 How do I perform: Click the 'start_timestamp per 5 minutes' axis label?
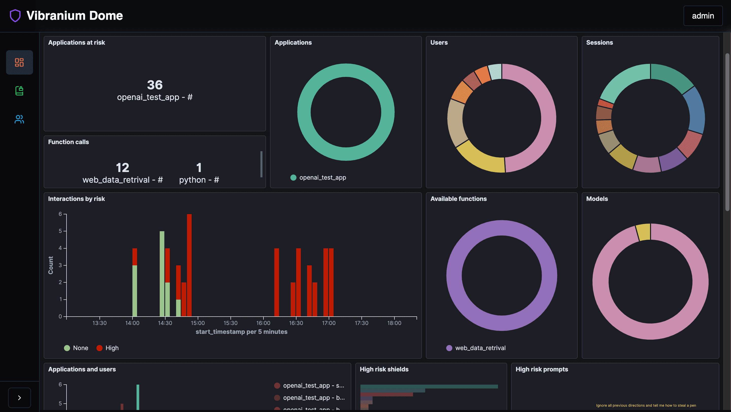[241, 332]
